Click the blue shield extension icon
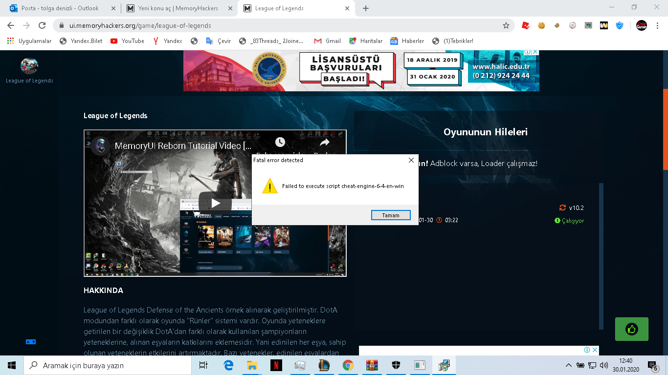The height and width of the screenshot is (375, 668). tap(620, 25)
